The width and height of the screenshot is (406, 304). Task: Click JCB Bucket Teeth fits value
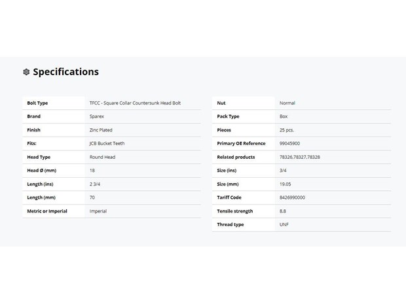tap(107, 143)
